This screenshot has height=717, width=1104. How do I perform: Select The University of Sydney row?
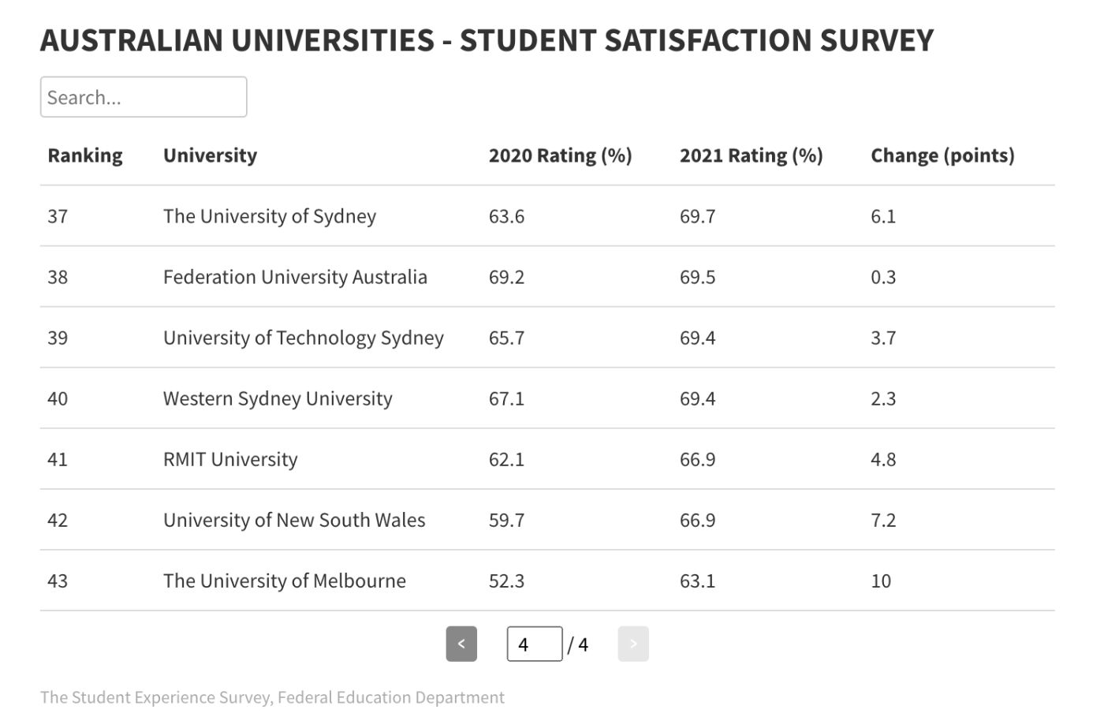pos(270,216)
